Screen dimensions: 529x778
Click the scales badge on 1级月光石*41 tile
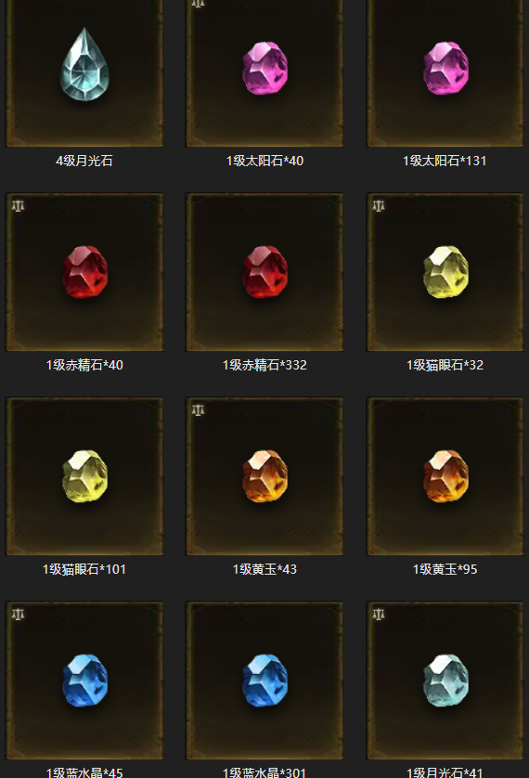pos(379,615)
